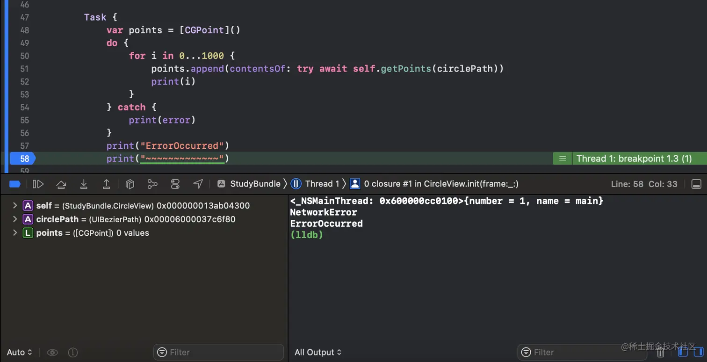Expand the points variable

click(x=15, y=232)
